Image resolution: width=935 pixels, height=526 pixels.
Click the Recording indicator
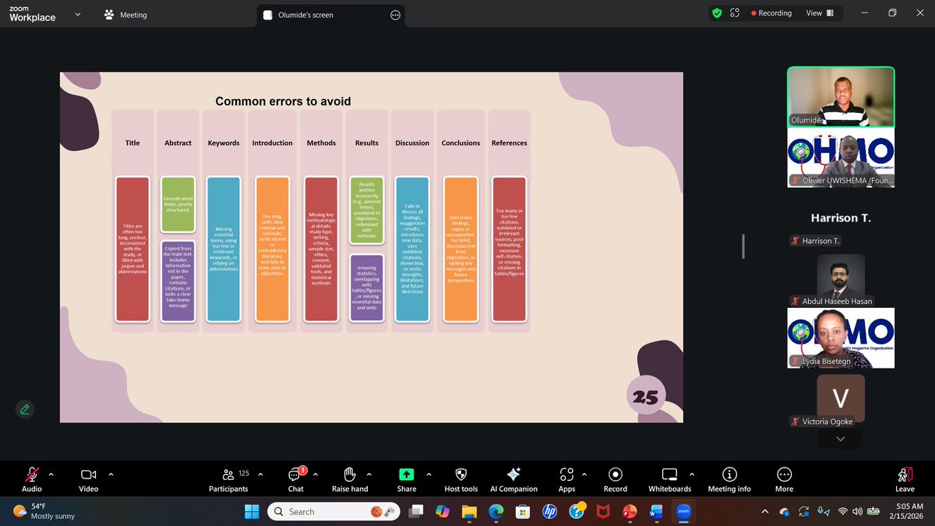pos(771,13)
